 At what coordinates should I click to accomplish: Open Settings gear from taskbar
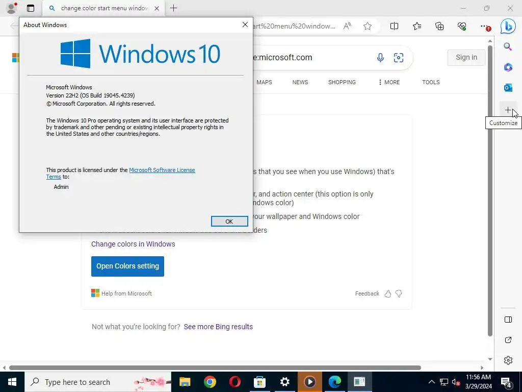(x=284, y=382)
